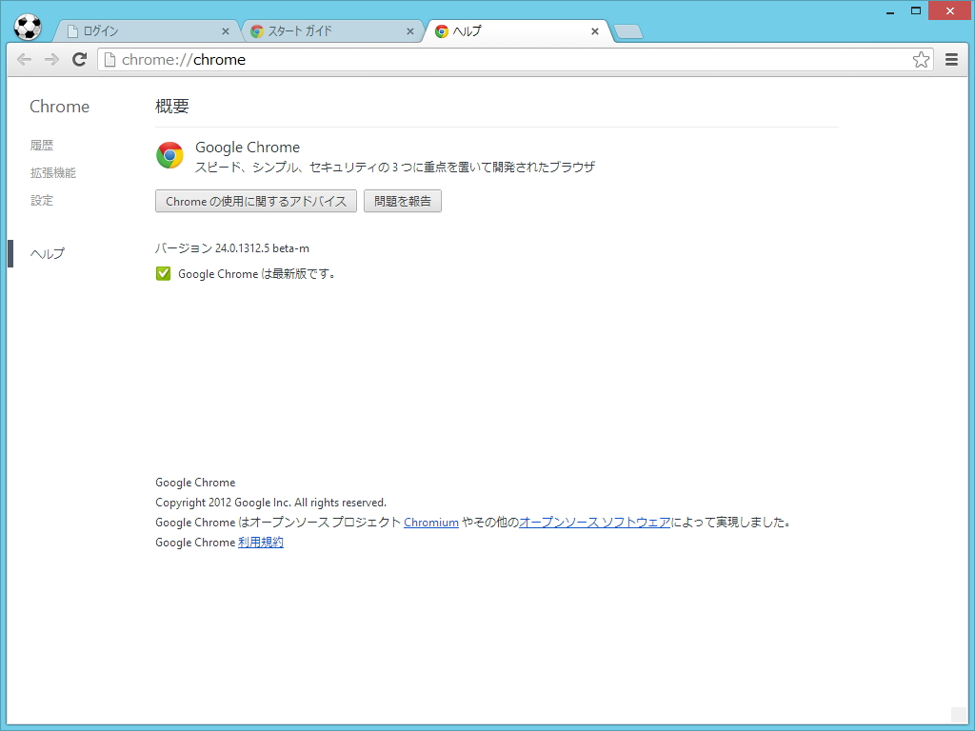Screen dimensions: 975x731
Task: Click the soccer ball window icon
Action: (x=28, y=27)
